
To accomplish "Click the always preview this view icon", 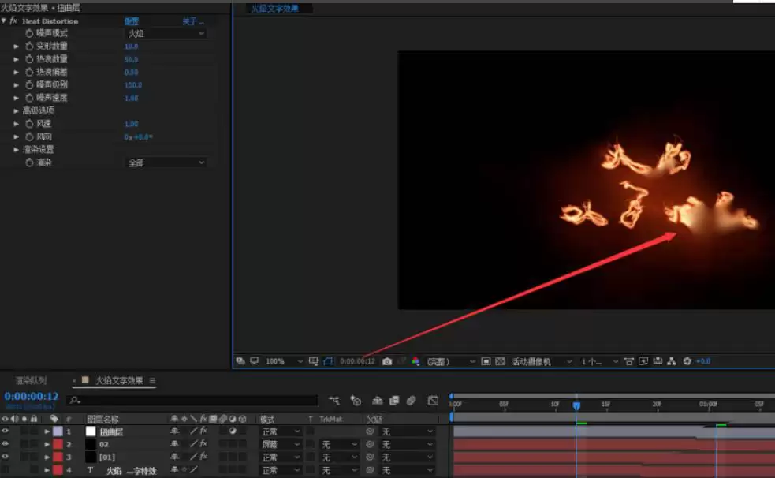I will 240,361.
